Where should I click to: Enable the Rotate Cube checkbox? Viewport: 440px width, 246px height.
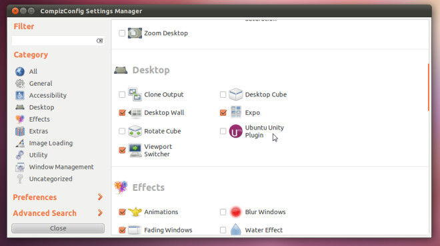(122, 131)
